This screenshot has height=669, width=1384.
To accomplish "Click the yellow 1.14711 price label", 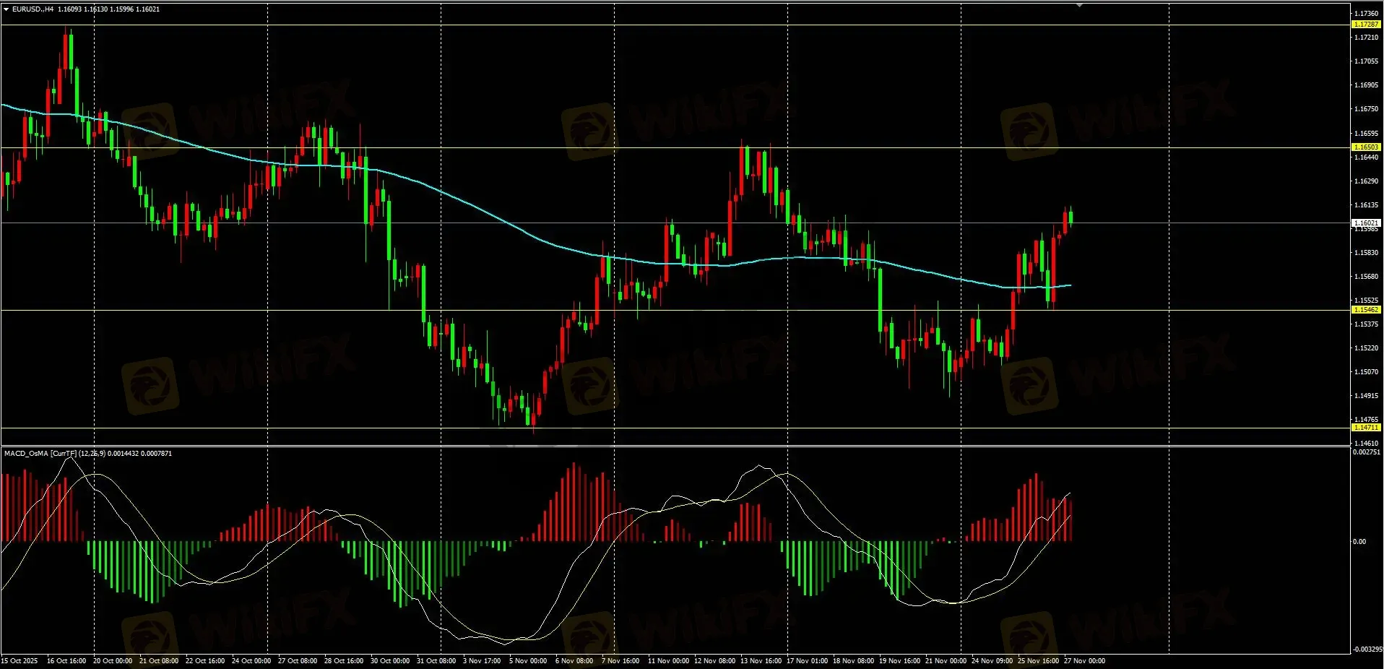I will (1366, 428).
